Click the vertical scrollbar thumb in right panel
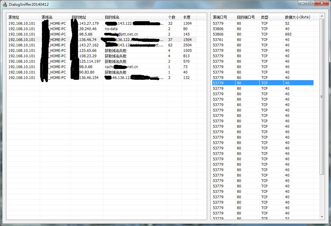Screen dimensions: 331x226 coord(322,96)
